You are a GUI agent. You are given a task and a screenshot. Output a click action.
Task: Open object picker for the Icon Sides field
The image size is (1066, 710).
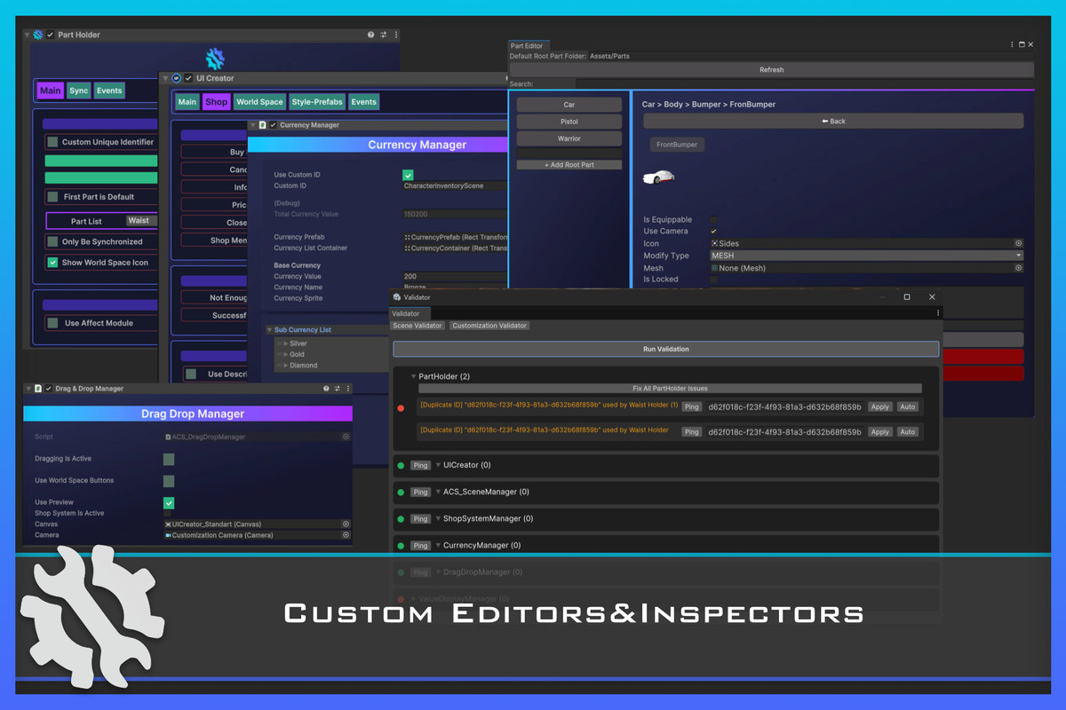(1018, 243)
